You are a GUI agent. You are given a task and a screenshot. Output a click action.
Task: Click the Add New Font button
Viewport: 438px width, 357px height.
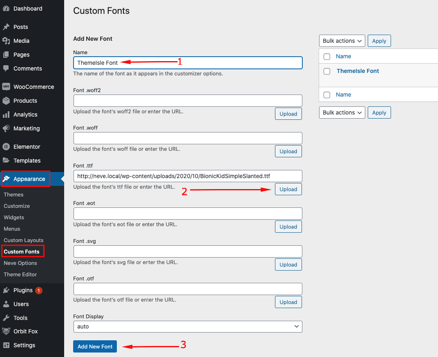tap(95, 346)
